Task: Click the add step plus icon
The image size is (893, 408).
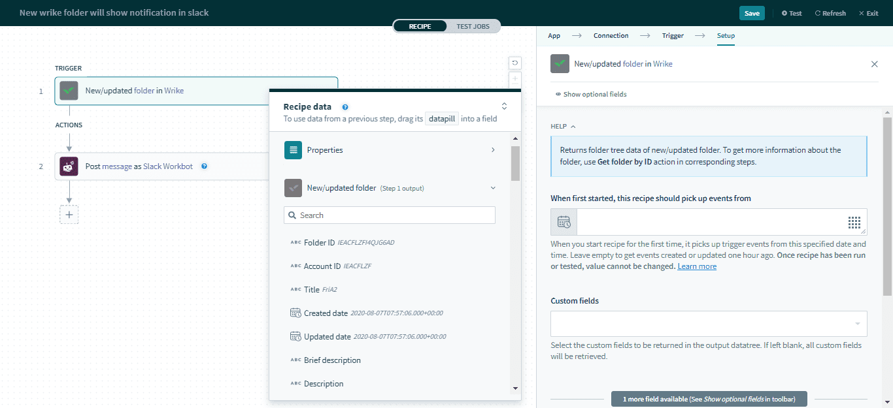Action: tap(69, 215)
